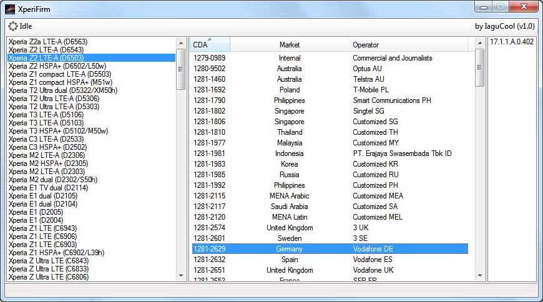Sort by CDA column header
Viewport: 543px width, 302px height.
tap(210, 45)
